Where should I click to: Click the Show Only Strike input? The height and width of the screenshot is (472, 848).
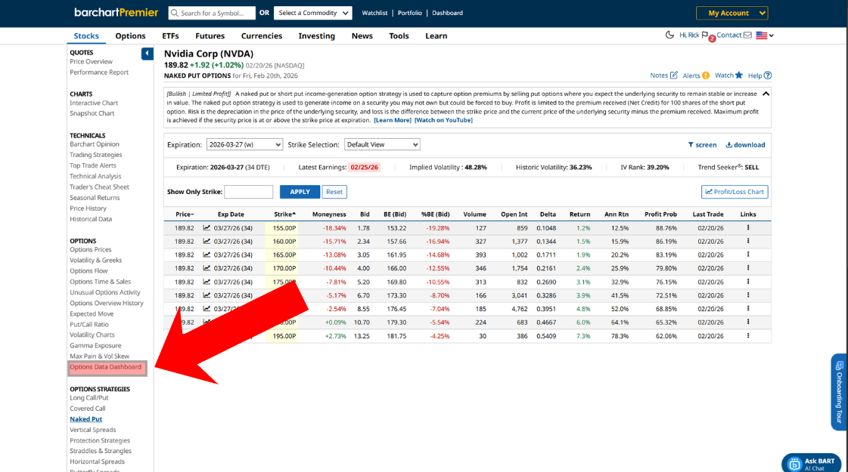click(x=249, y=192)
